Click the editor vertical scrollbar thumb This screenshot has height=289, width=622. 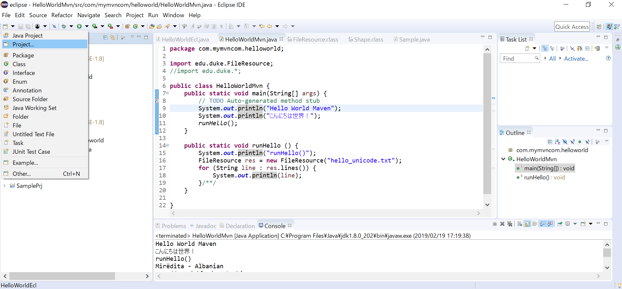click(487, 124)
